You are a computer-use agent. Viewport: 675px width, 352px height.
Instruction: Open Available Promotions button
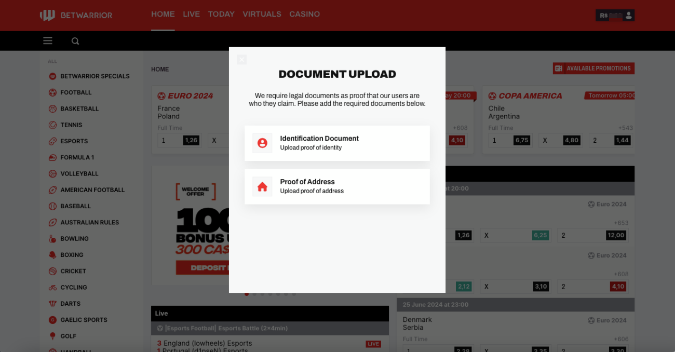(x=593, y=69)
